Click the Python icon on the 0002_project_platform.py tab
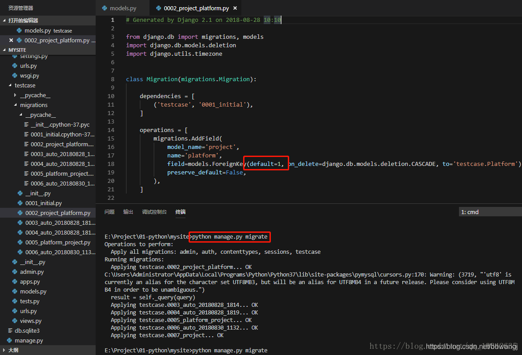The width and height of the screenshot is (522, 355). pyautogui.click(x=158, y=8)
